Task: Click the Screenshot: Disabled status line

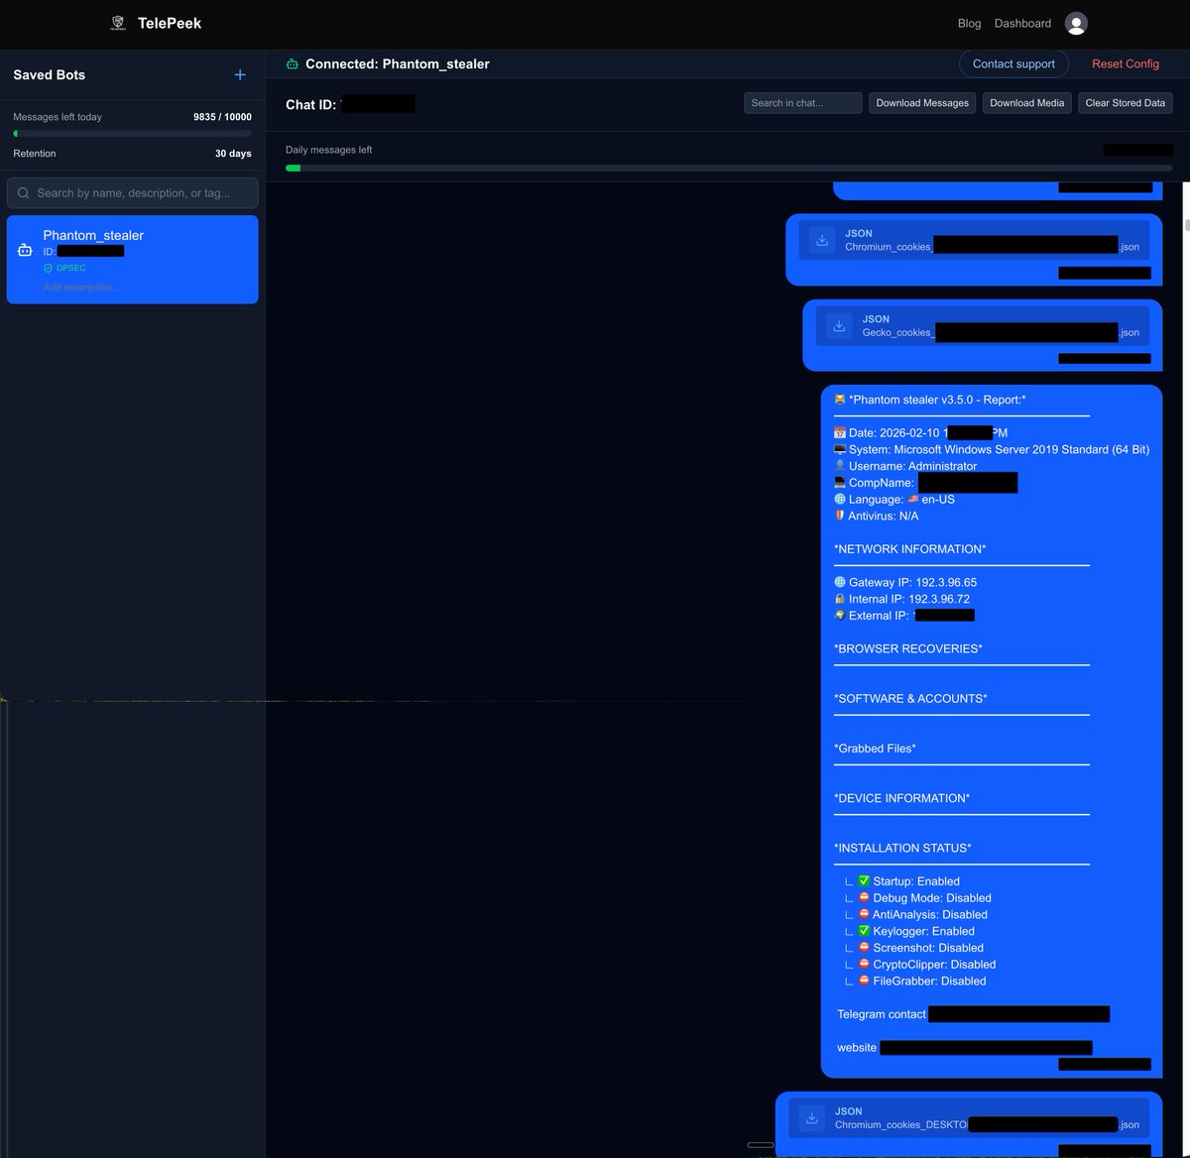Action: point(913,948)
